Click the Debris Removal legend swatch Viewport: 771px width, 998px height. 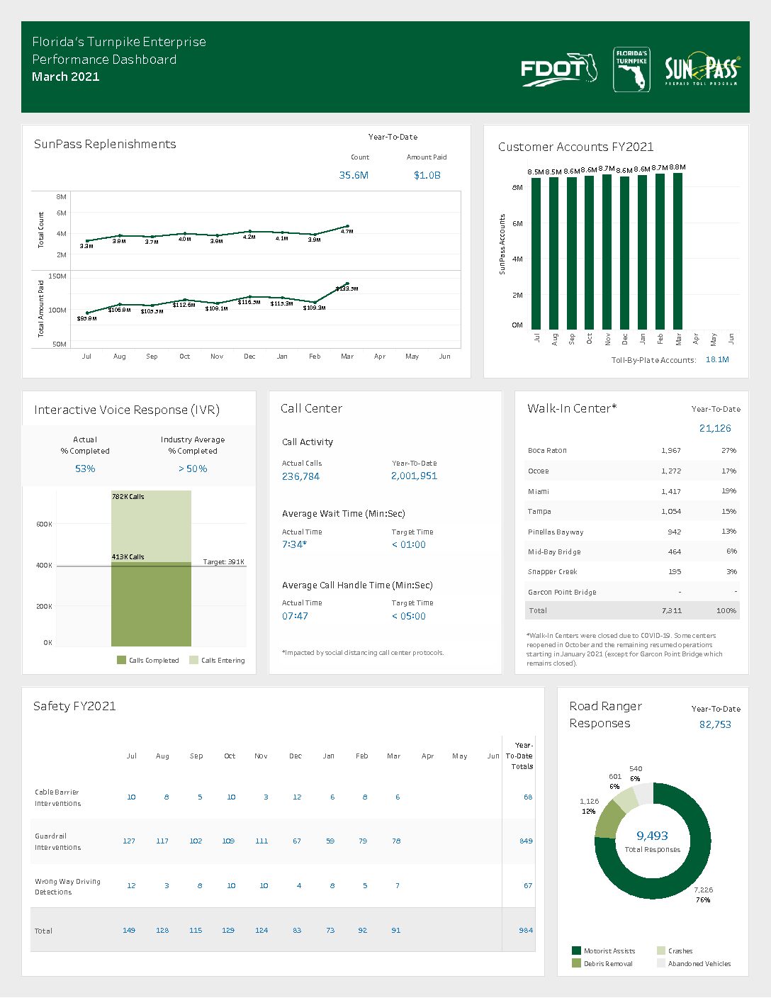(x=576, y=963)
